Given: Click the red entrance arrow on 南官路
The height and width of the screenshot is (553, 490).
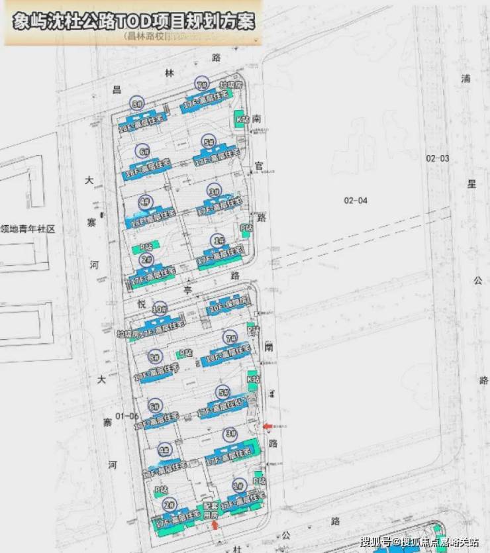Looking at the screenshot, I should (x=268, y=426).
